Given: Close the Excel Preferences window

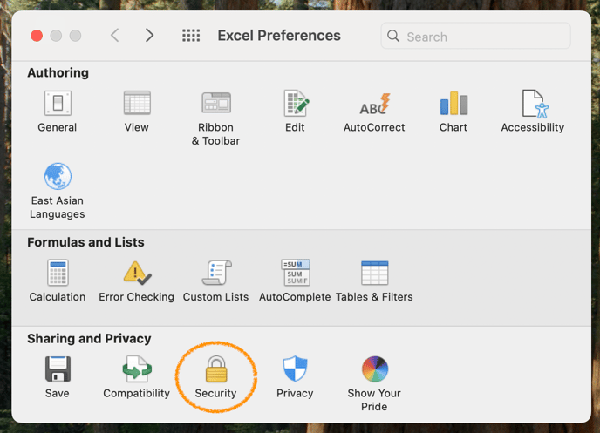Looking at the screenshot, I should click(x=37, y=36).
